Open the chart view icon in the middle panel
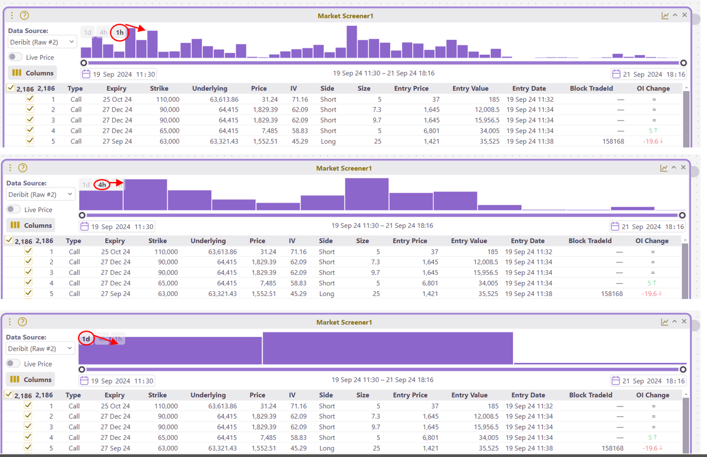707x457 pixels. [664, 168]
